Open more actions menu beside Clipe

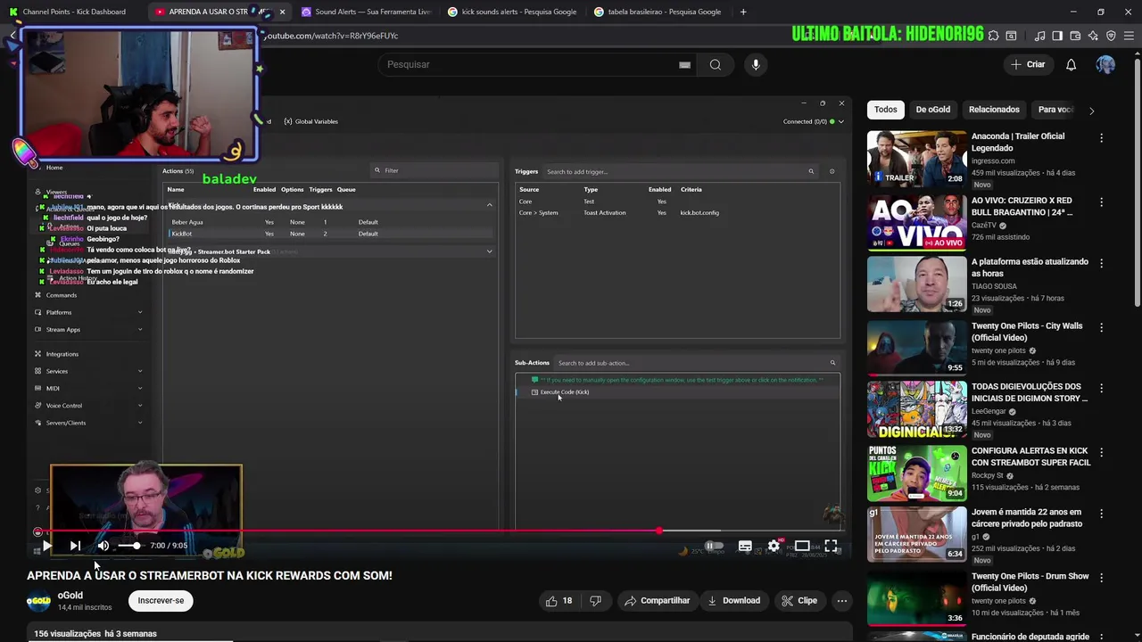click(x=841, y=601)
